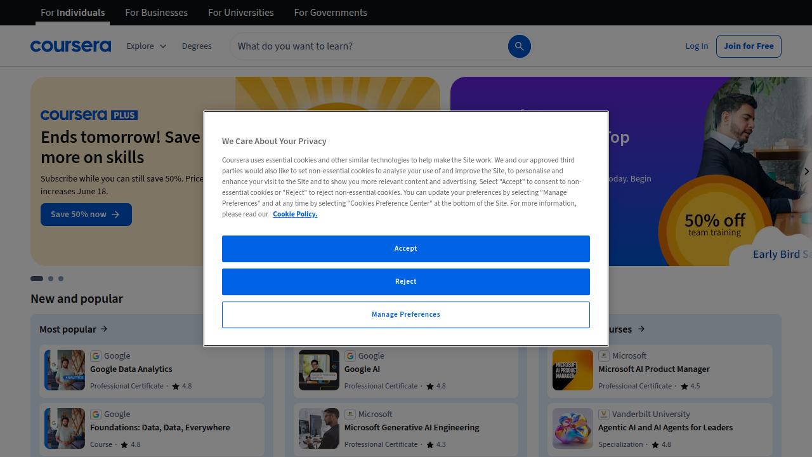Open Manage Preferences for cookies
Viewport: 812px width, 457px height.
[x=406, y=315]
